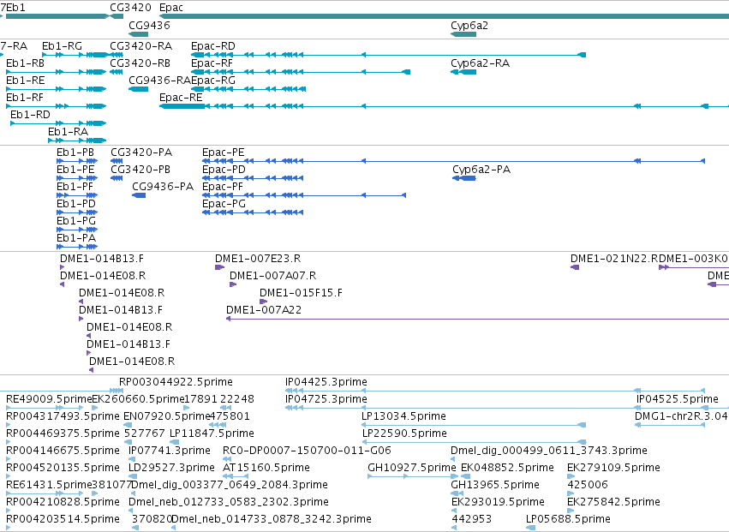Viewport: 729px width, 532px height.
Task: Click the GH13965.5prime EST label
Action: pos(494,486)
